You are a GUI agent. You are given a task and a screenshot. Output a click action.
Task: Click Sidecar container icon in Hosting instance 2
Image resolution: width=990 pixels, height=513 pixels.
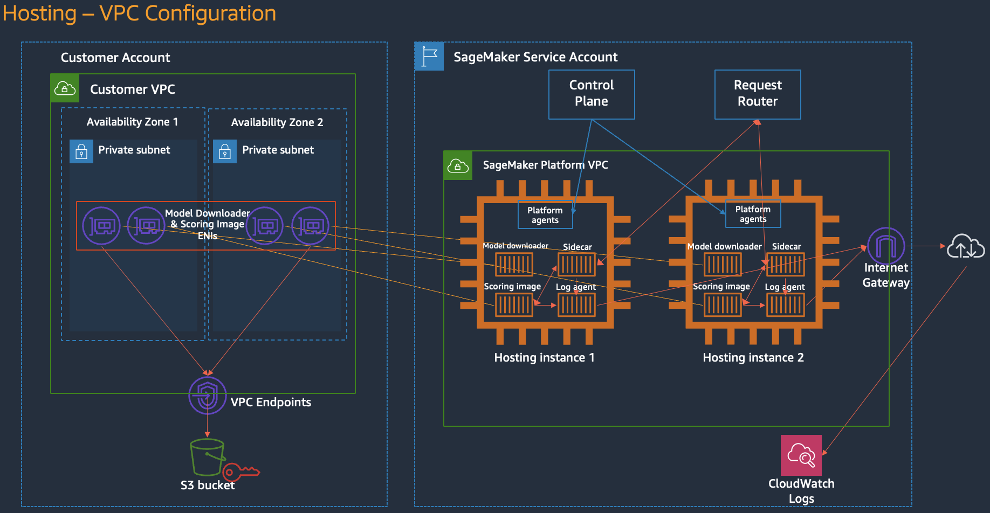[786, 265]
